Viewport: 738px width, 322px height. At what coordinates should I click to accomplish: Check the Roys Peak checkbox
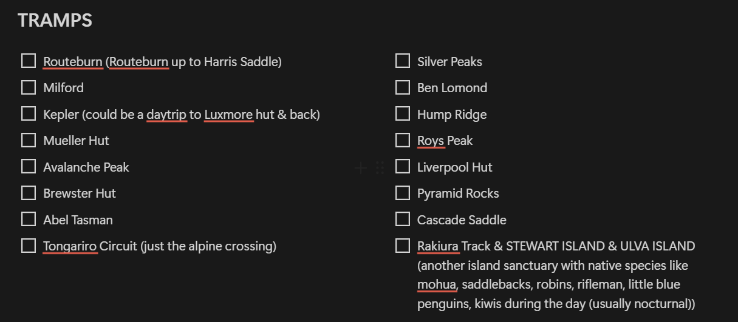coord(403,140)
